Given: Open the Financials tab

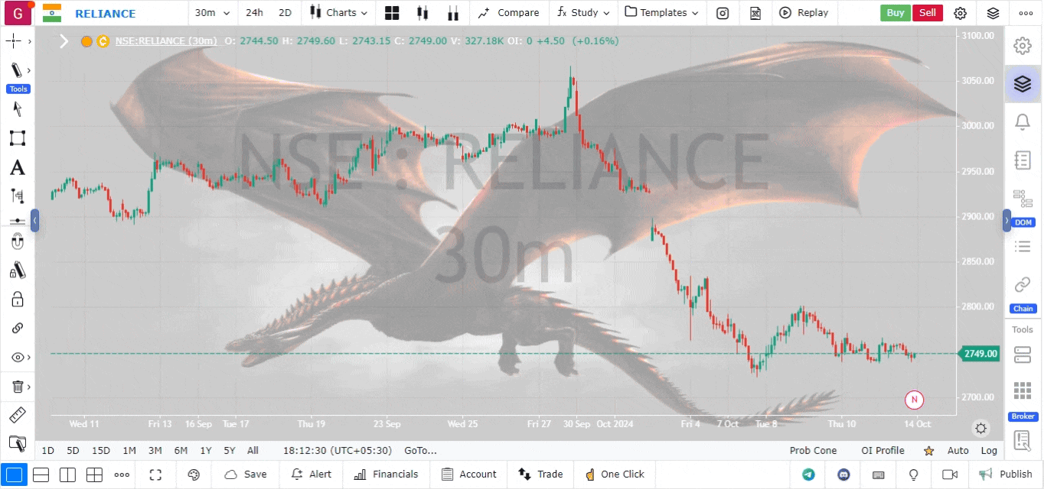Looking at the screenshot, I should pos(387,474).
